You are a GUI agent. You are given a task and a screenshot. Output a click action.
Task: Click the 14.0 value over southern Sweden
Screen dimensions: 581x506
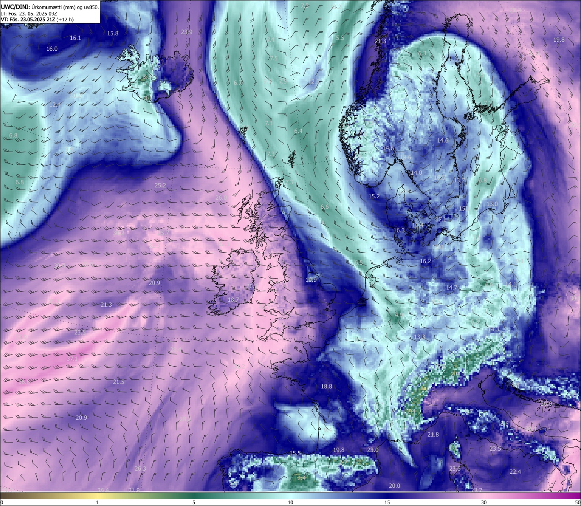click(x=416, y=172)
